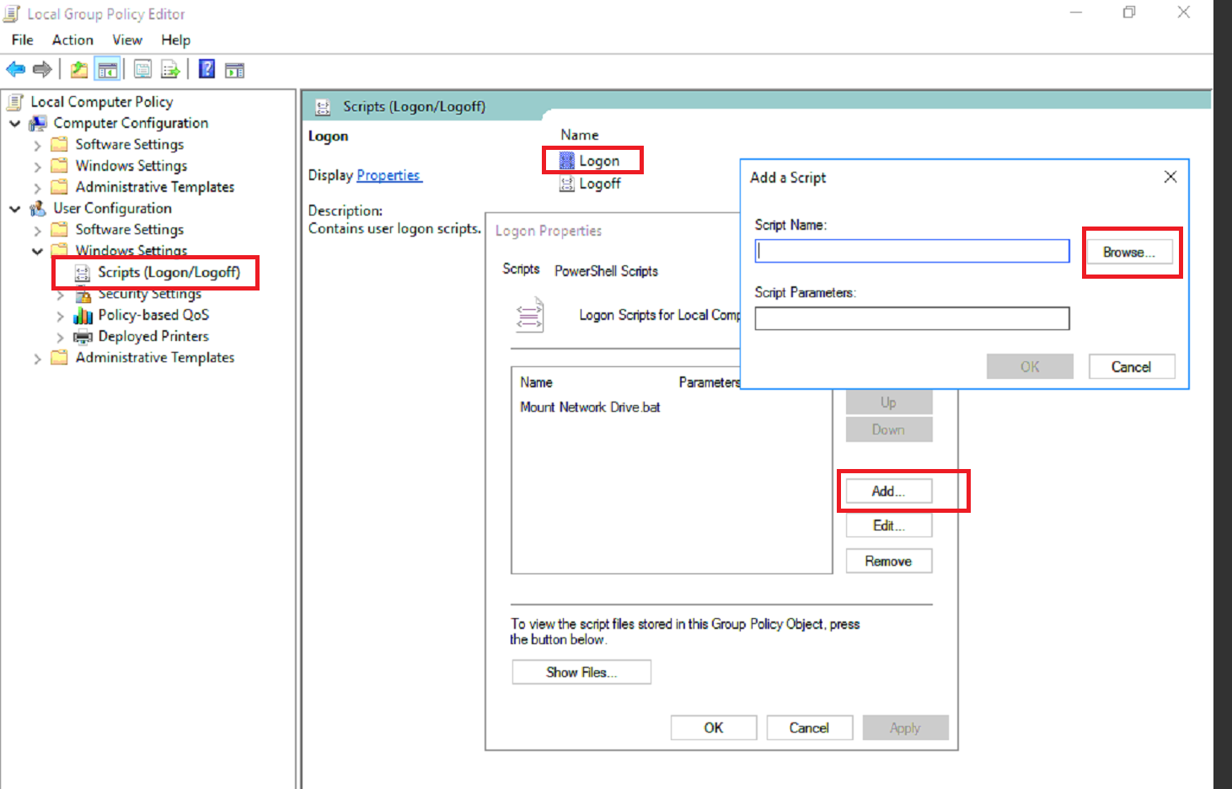Select Security Settings tree node

(150, 294)
